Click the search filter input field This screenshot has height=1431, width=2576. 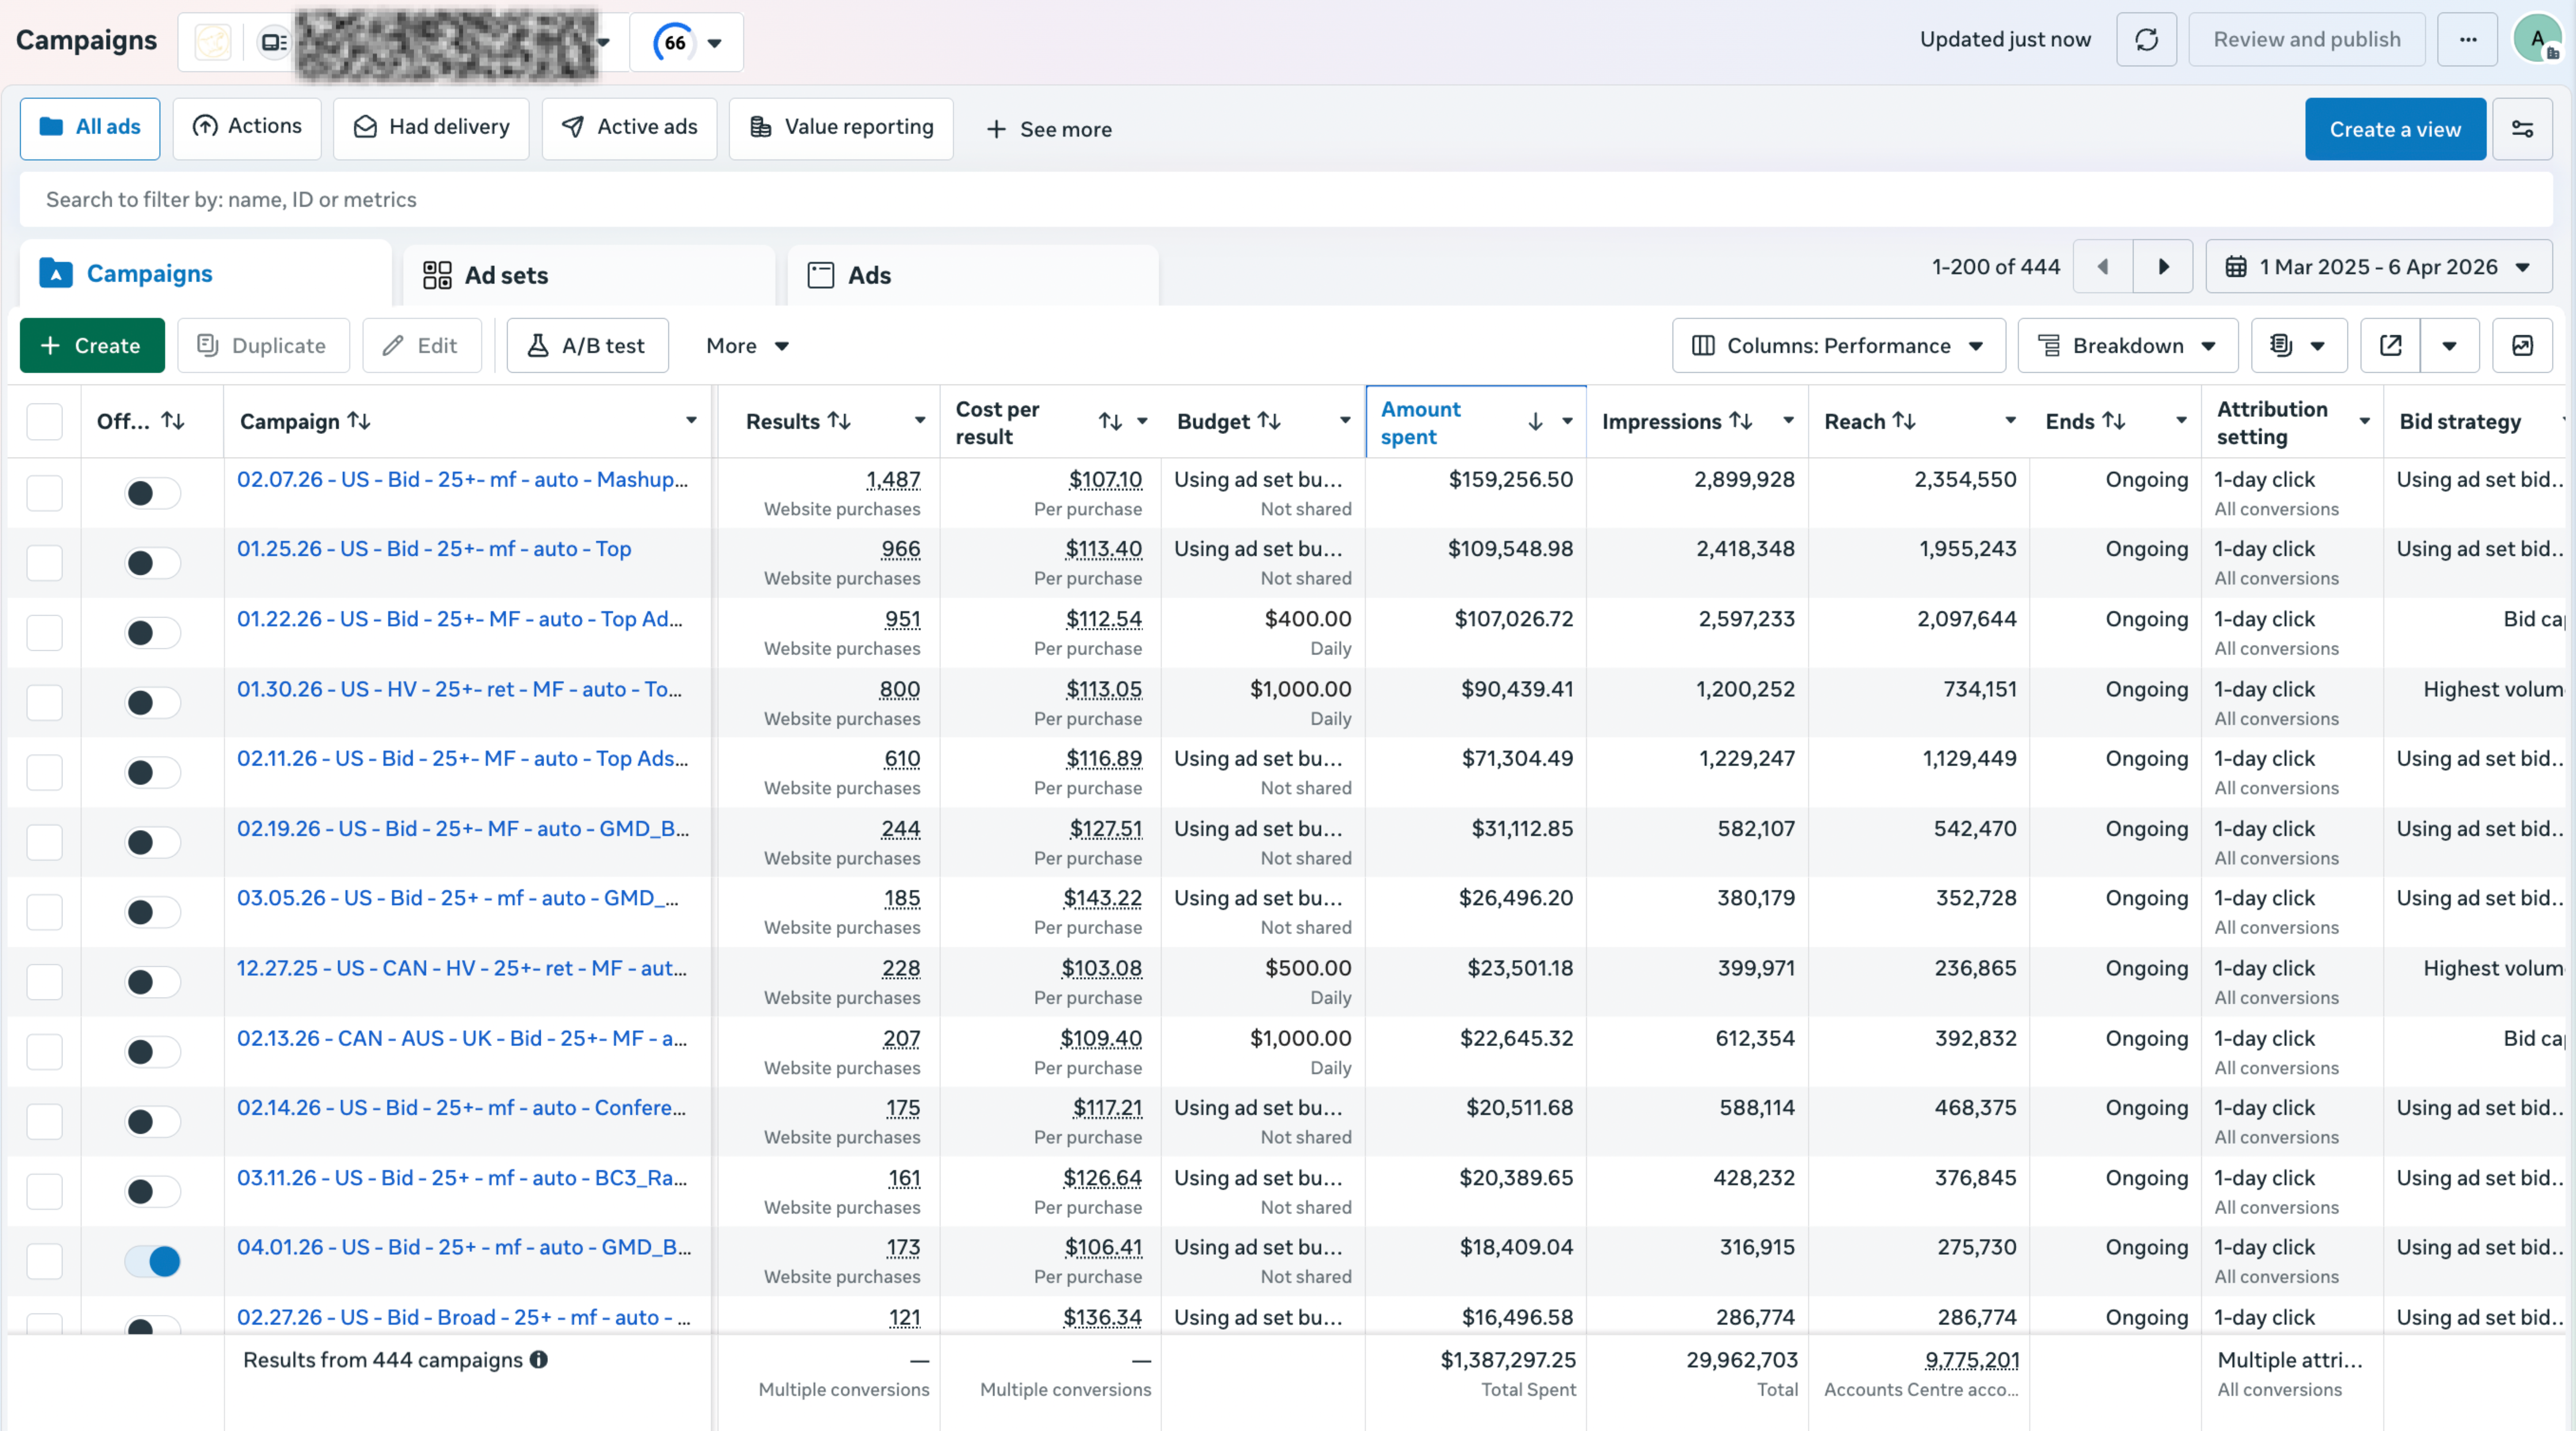tap(1286, 199)
